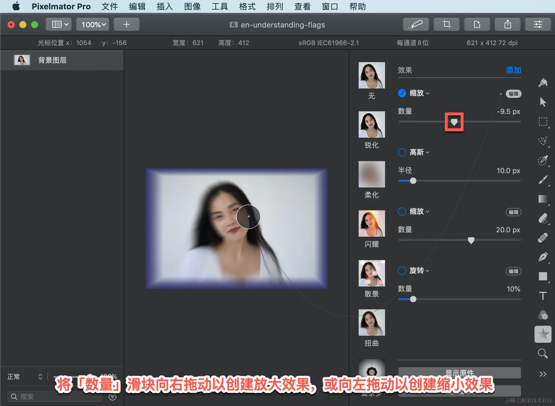Open the dropdown of the unchecked 缩放 effect
This screenshot has width=555, height=406.
pos(419,211)
